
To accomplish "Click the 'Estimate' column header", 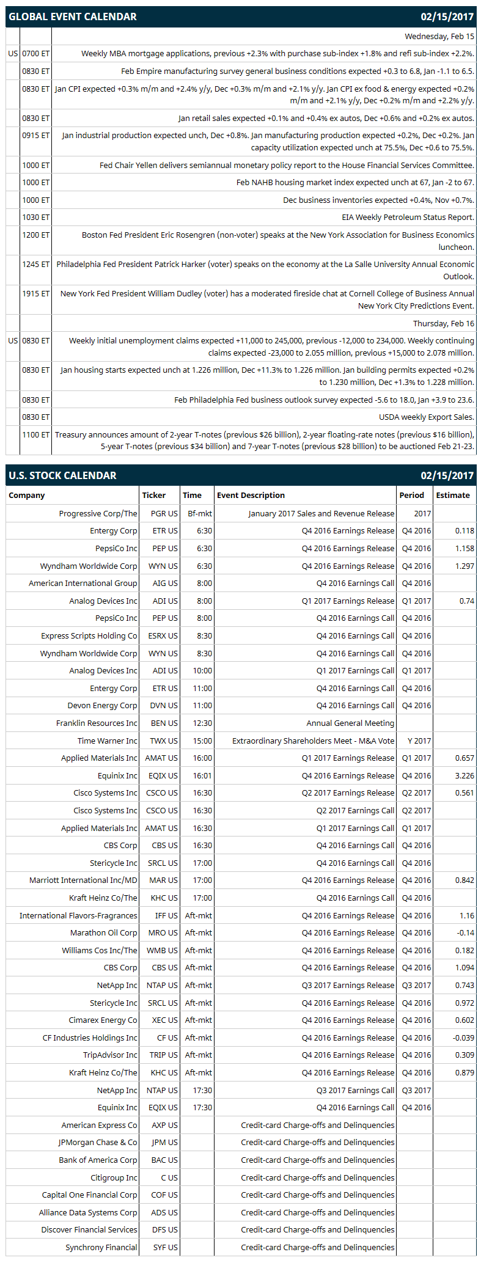I will coord(453,496).
